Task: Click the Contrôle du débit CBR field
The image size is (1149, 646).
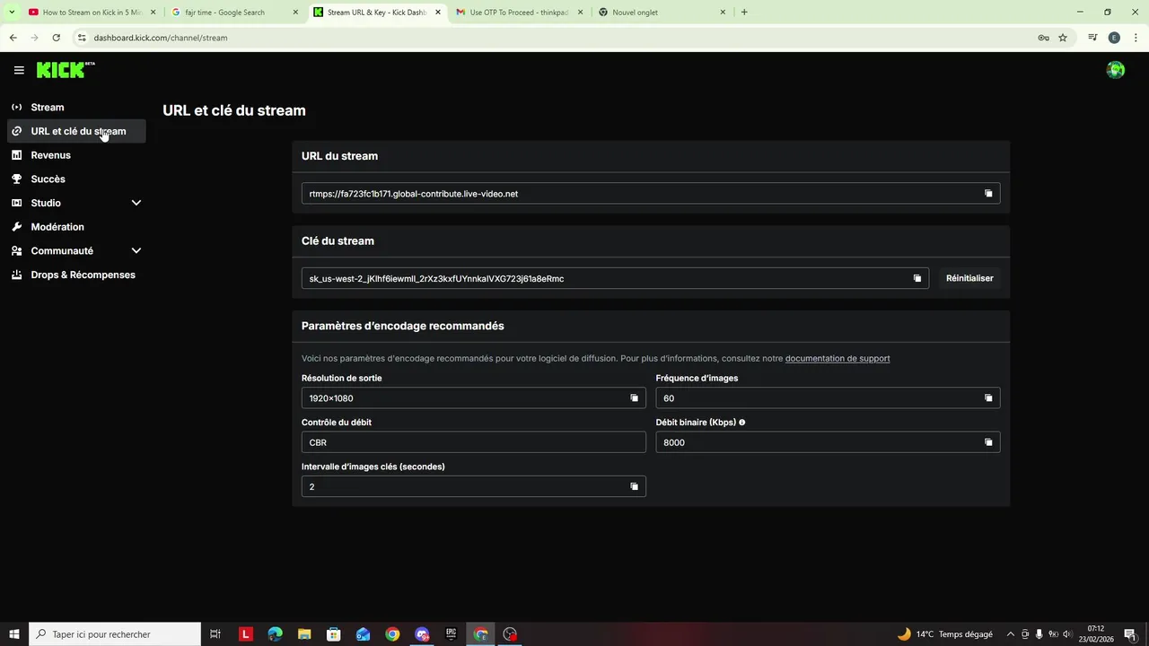Action: [474, 442]
